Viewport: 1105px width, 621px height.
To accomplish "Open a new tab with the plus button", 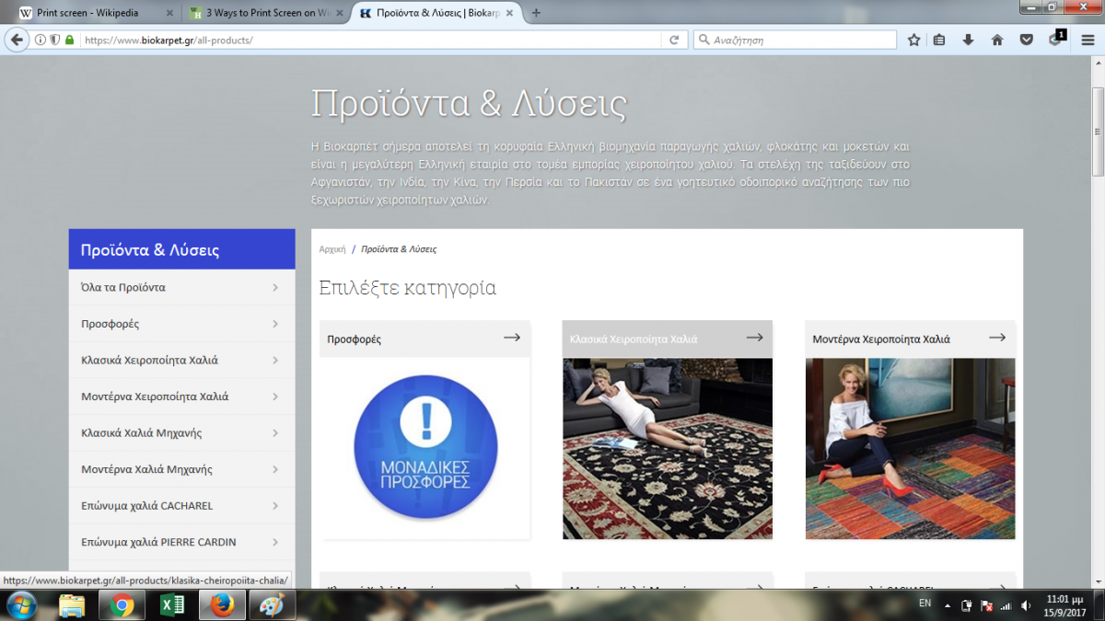I will click(x=536, y=13).
